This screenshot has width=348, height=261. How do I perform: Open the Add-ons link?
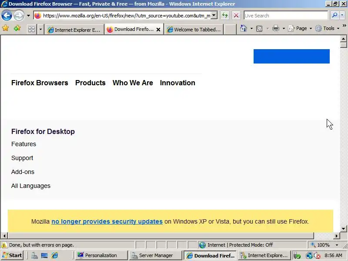click(23, 172)
